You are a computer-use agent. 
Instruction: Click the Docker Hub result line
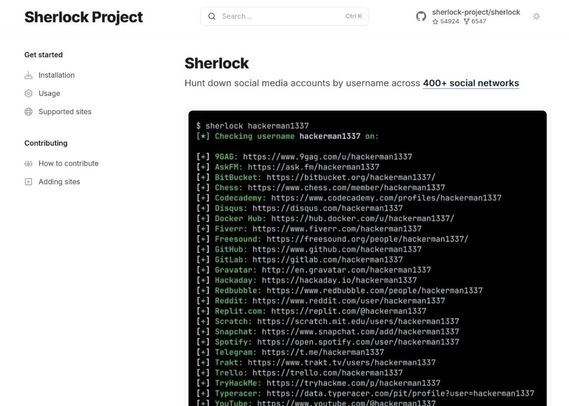(x=325, y=219)
